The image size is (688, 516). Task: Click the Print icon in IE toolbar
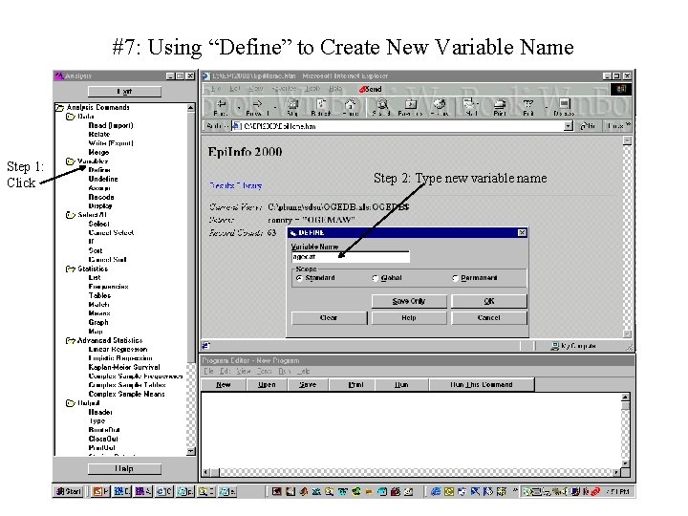click(500, 107)
